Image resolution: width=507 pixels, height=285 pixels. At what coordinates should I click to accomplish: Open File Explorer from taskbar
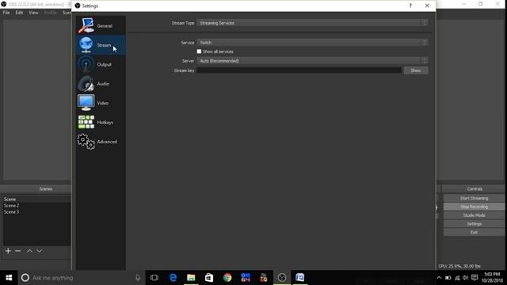191,278
